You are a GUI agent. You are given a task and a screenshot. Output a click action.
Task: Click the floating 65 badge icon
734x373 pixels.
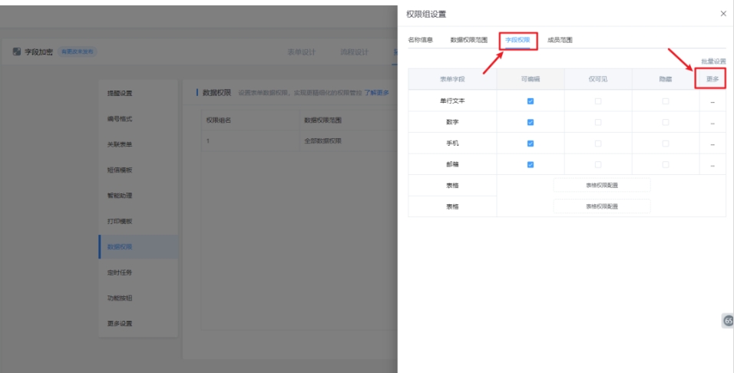(728, 322)
